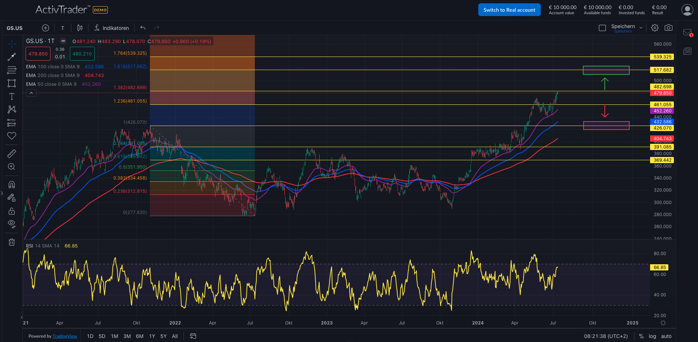
Task: Open the TradingView link
Action: point(65,336)
